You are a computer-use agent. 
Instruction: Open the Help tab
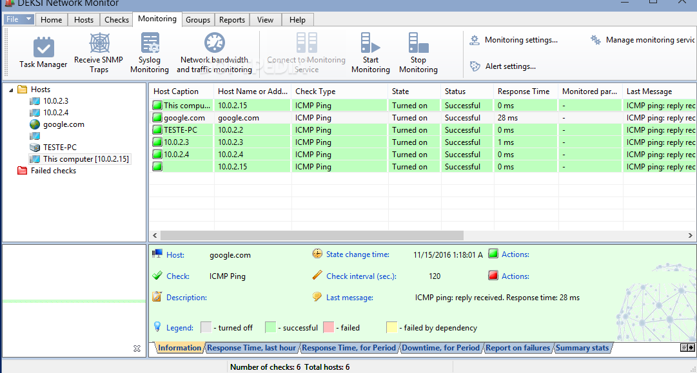click(297, 19)
